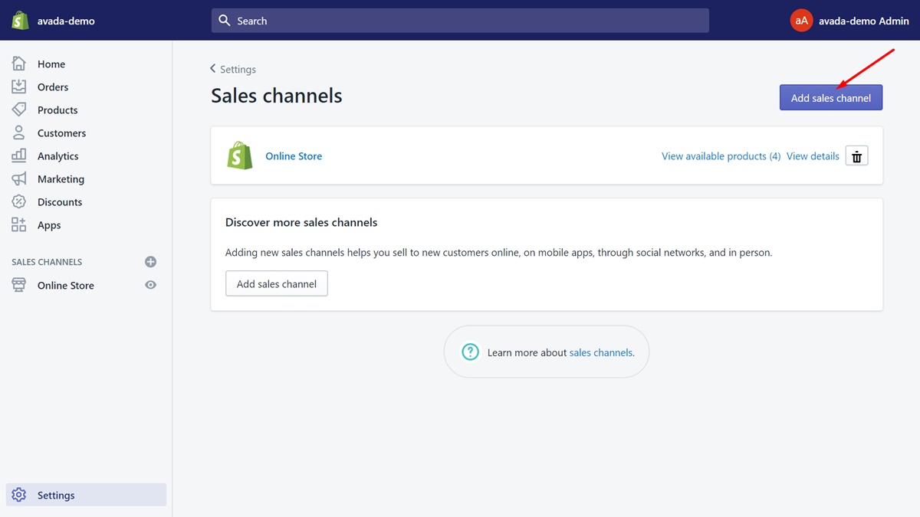The width and height of the screenshot is (920, 517).
Task: Click the Analytics bar chart icon
Action: coord(19,156)
